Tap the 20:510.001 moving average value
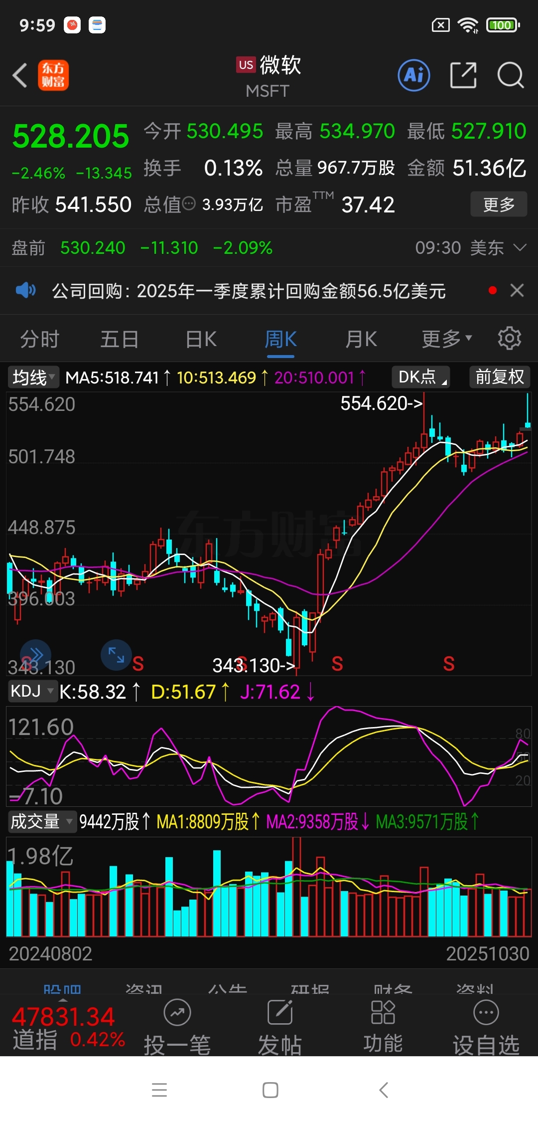The width and height of the screenshot is (538, 1121). (x=314, y=377)
